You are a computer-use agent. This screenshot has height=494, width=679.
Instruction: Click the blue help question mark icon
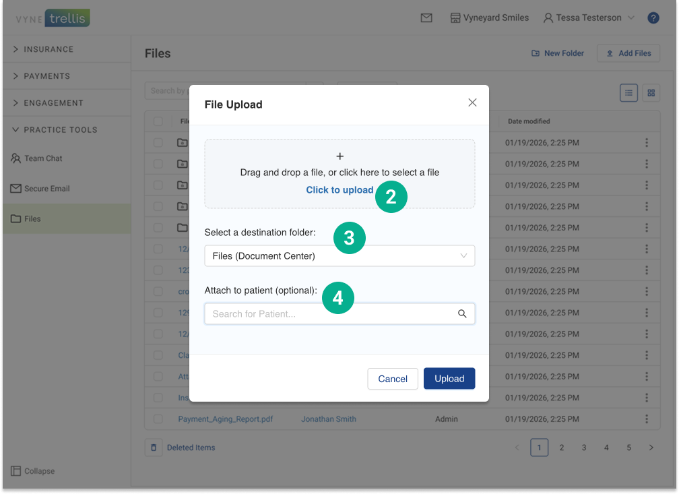653,18
